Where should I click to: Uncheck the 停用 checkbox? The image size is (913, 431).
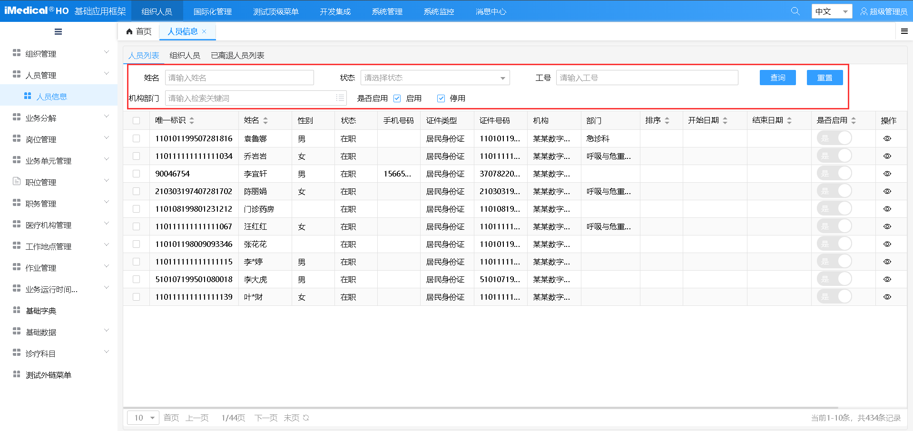[x=441, y=98]
